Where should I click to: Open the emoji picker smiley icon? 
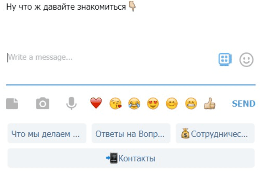point(246,60)
